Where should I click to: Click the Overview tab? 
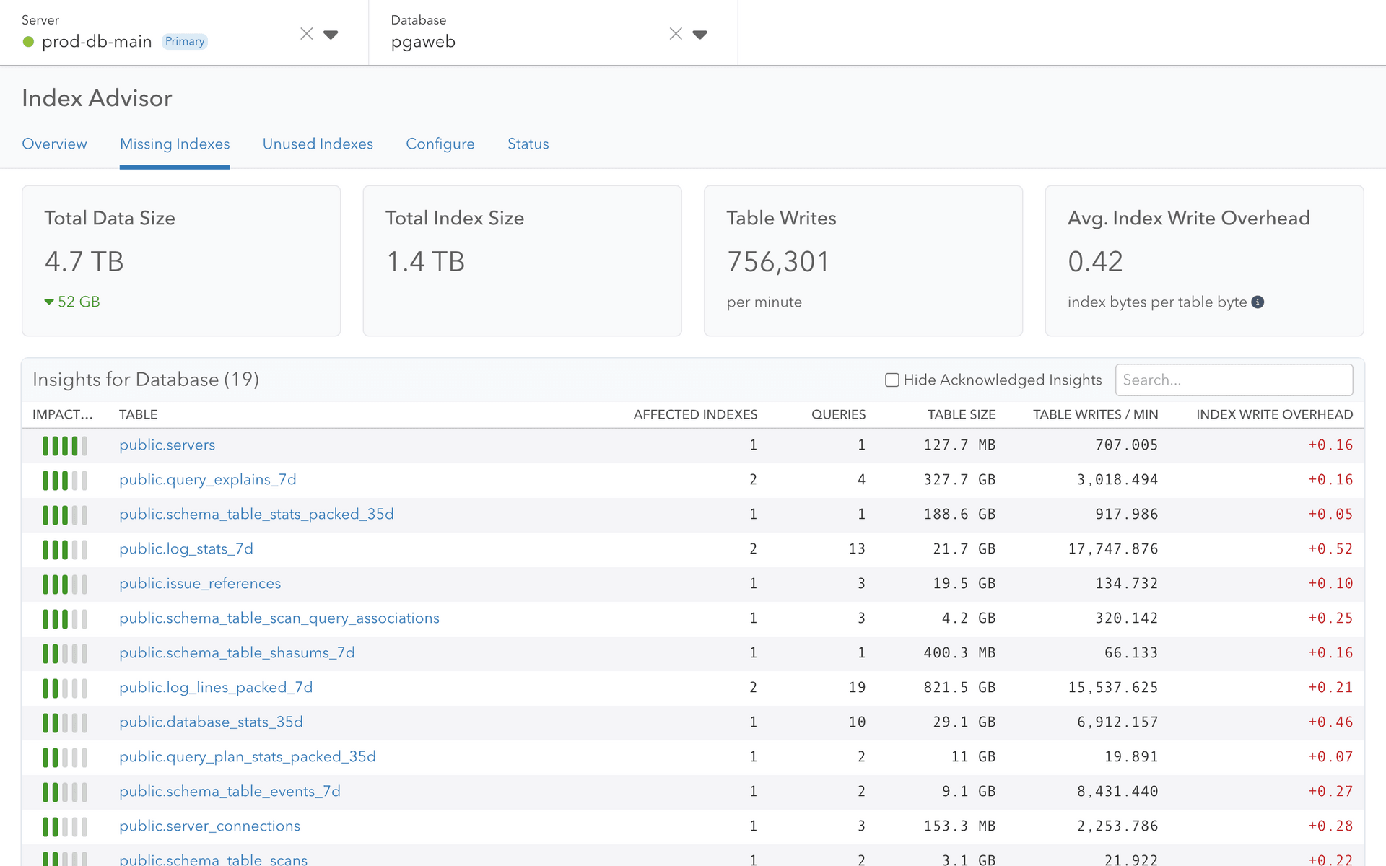[55, 144]
